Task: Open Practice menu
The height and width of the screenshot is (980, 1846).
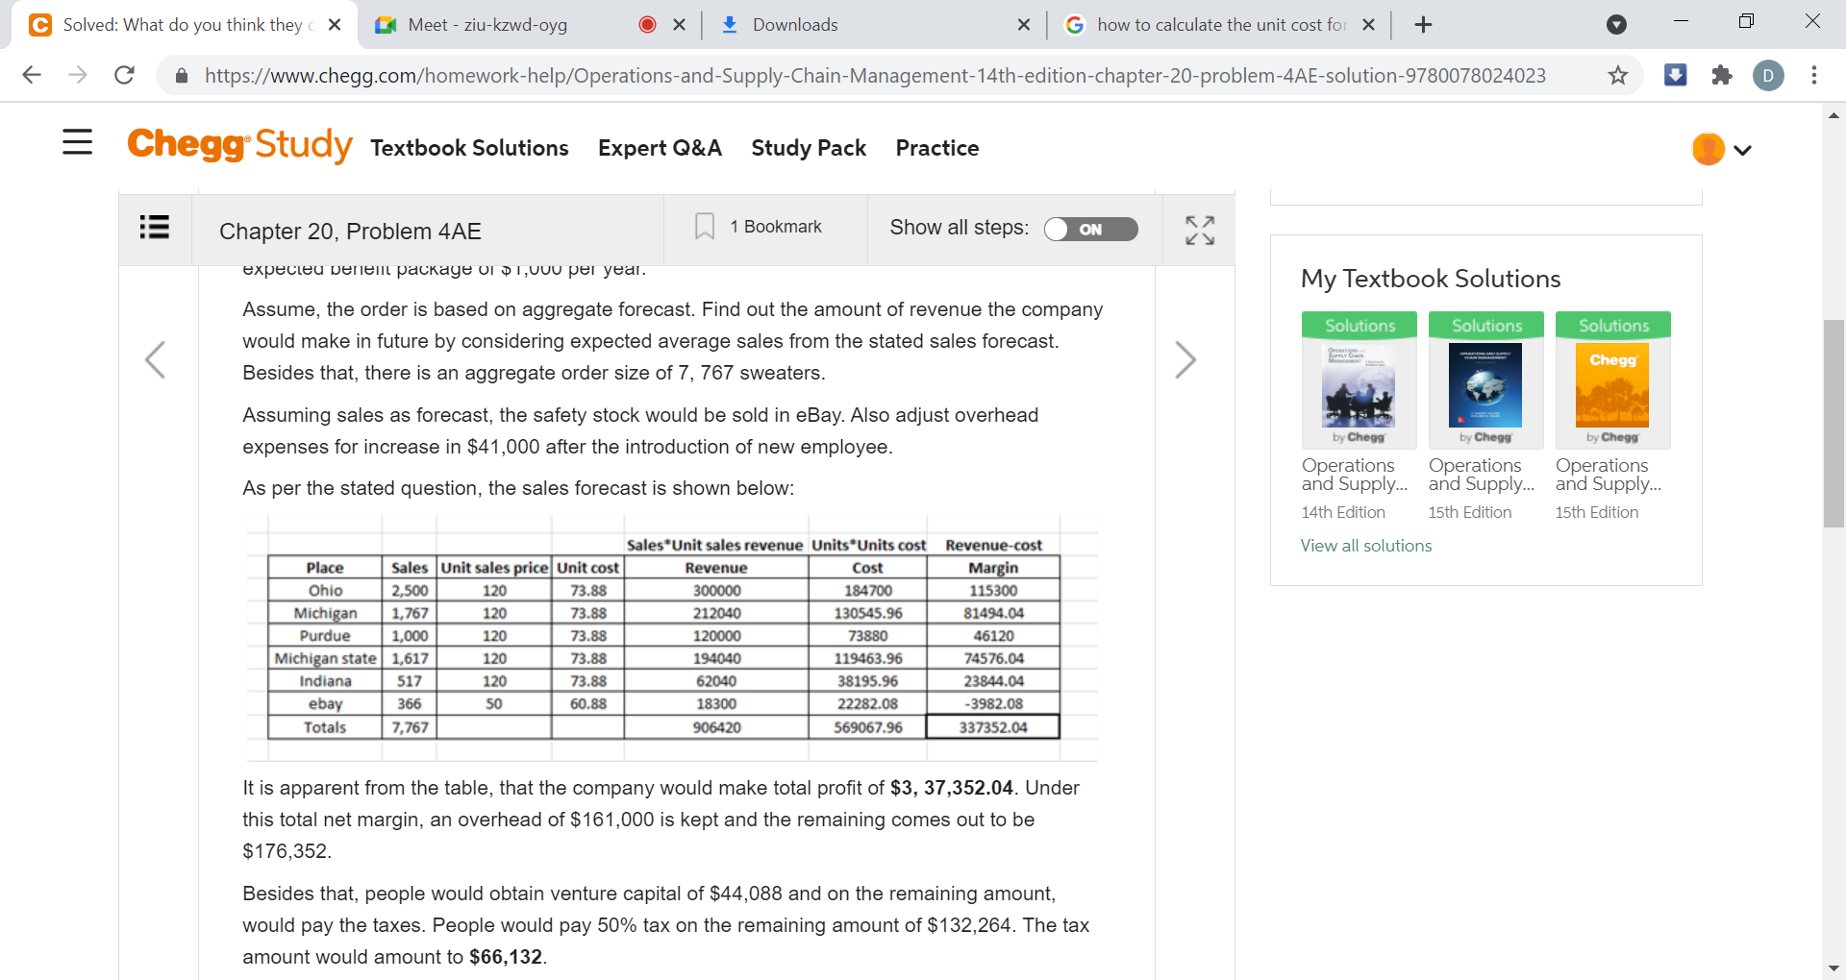Action: (937, 148)
